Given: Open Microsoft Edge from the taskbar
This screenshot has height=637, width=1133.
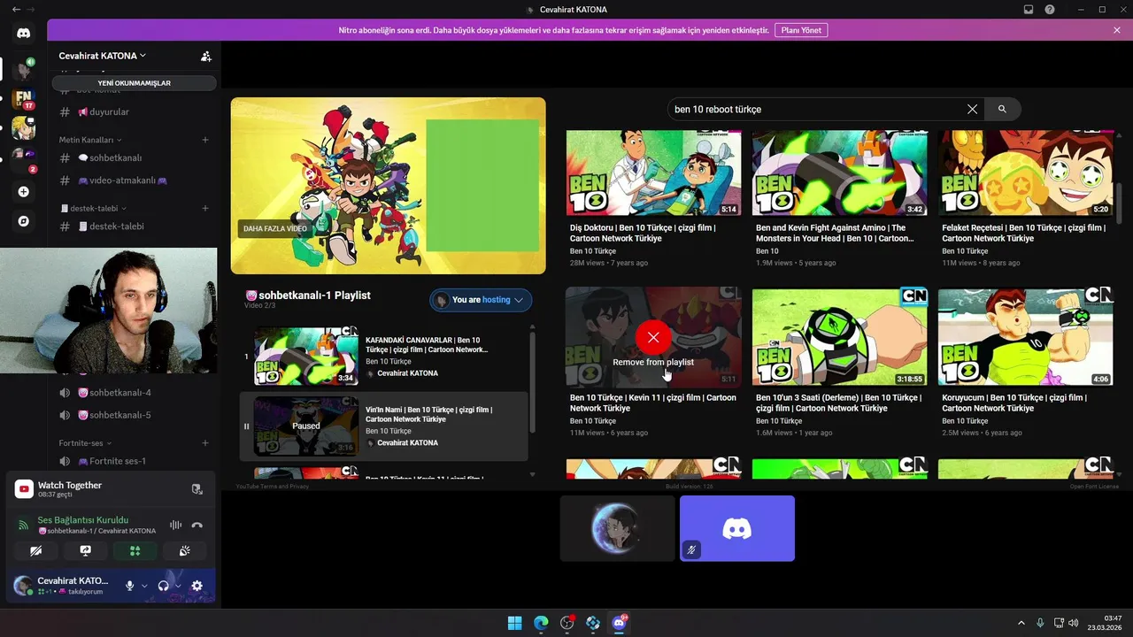Looking at the screenshot, I should pyautogui.click(x=541, y=623).
